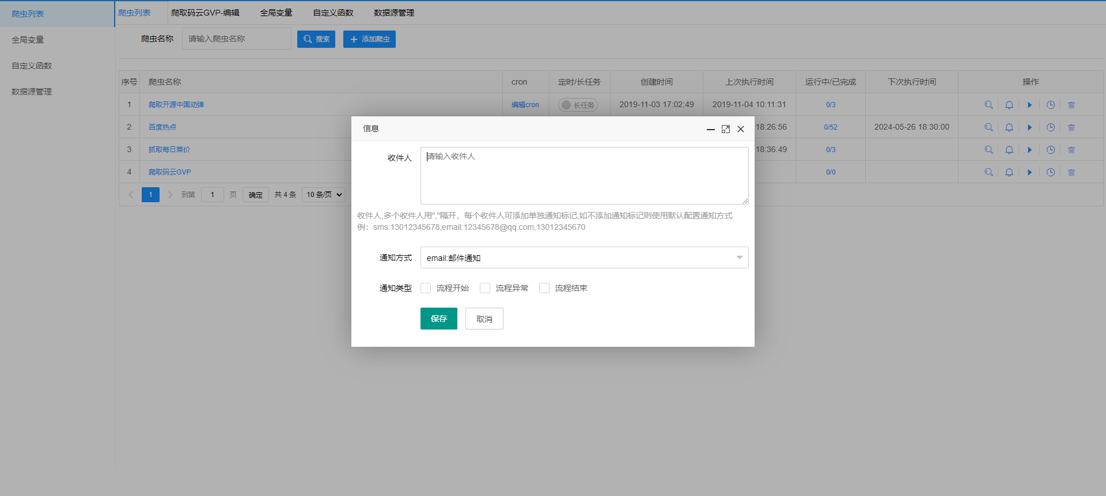Switch to the 全局变量 tab
The image size is (1106, 496).
pos(276,13)
